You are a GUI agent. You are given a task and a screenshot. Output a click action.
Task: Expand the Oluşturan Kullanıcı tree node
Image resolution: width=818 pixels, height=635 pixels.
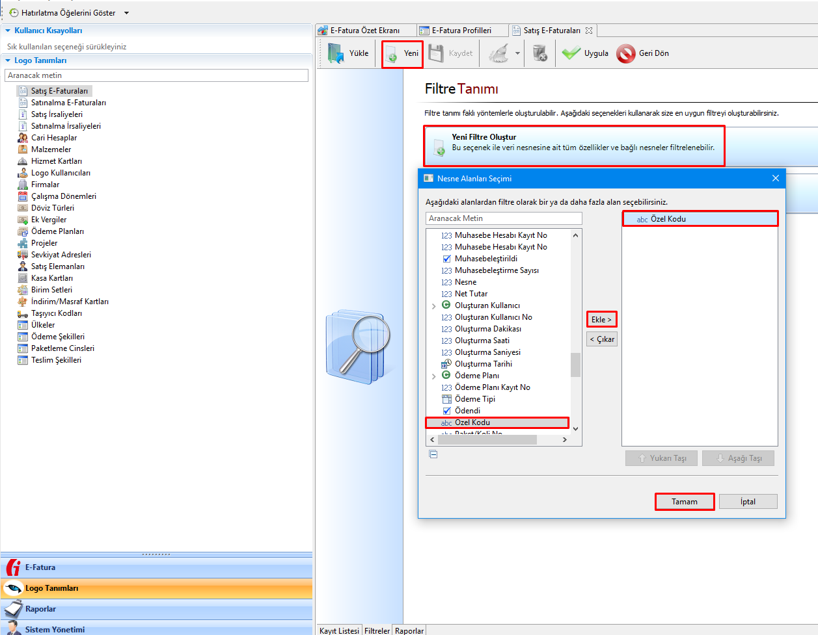[x=434, y=306]
